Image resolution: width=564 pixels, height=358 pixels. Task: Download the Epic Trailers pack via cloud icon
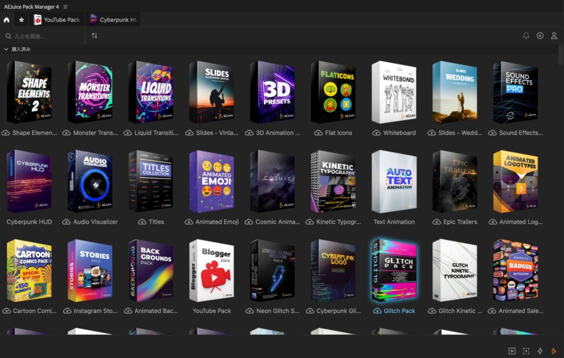(436, 222)
